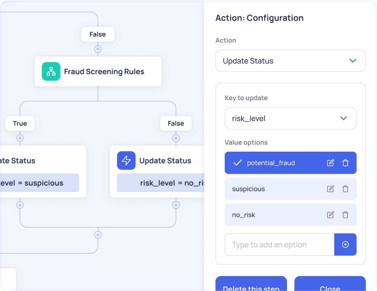The height and width of the screenshot is (291, 377).
Task: Edit the suspicious value option
Action: coord(330,189)
